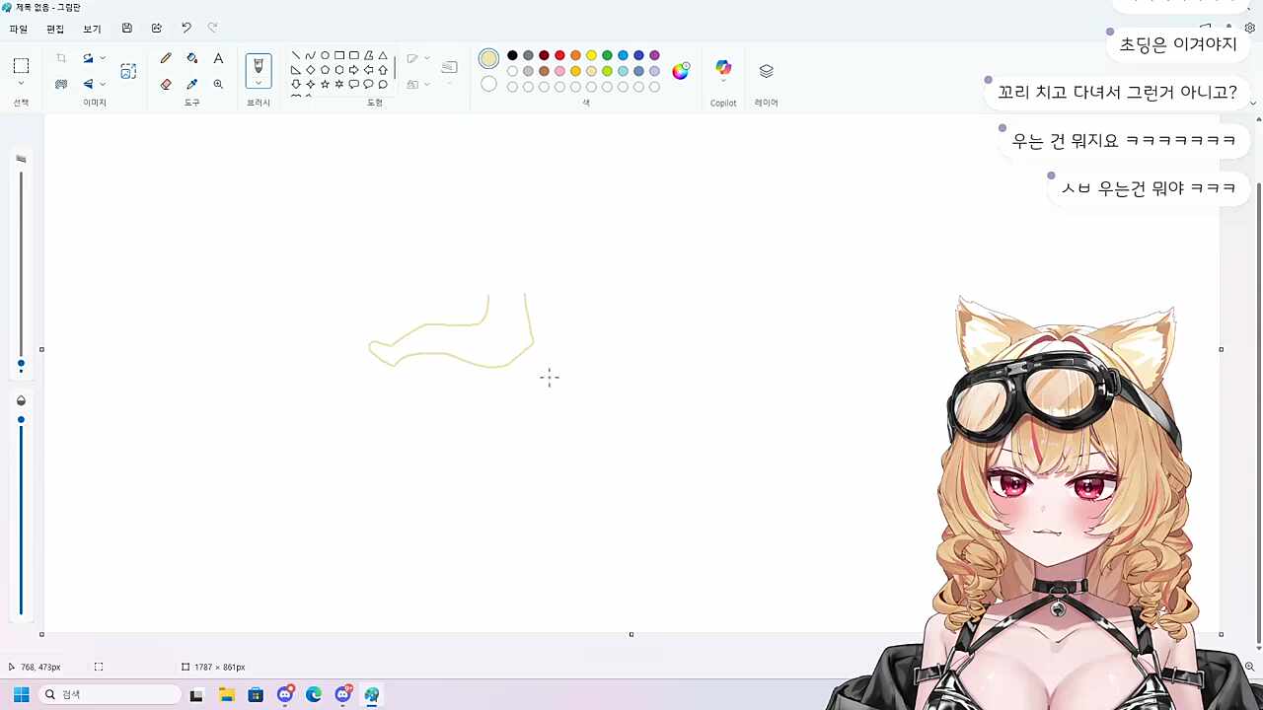The image size is (1263, 710).
Task: Open Microsoft Edge from taskbar
Action: (x=314, y=694)
